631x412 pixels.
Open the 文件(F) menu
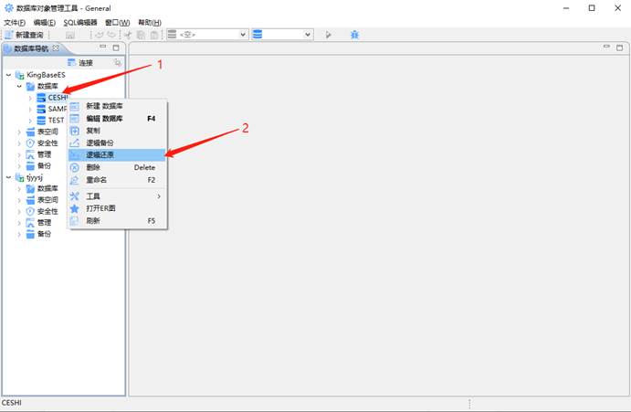[x=15, y=23]
